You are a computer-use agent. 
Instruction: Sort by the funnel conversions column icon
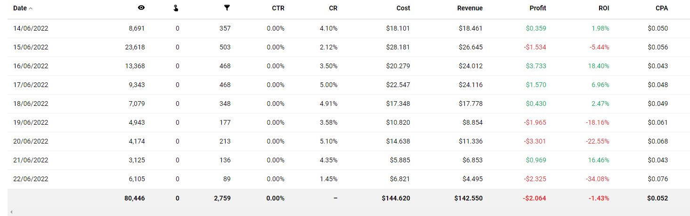click(227, 8)
